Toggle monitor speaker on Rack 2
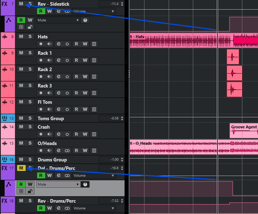 point(49,76)
